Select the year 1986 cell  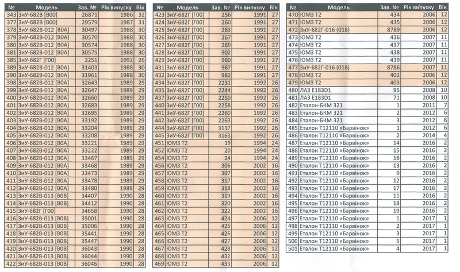coord(117,15)
